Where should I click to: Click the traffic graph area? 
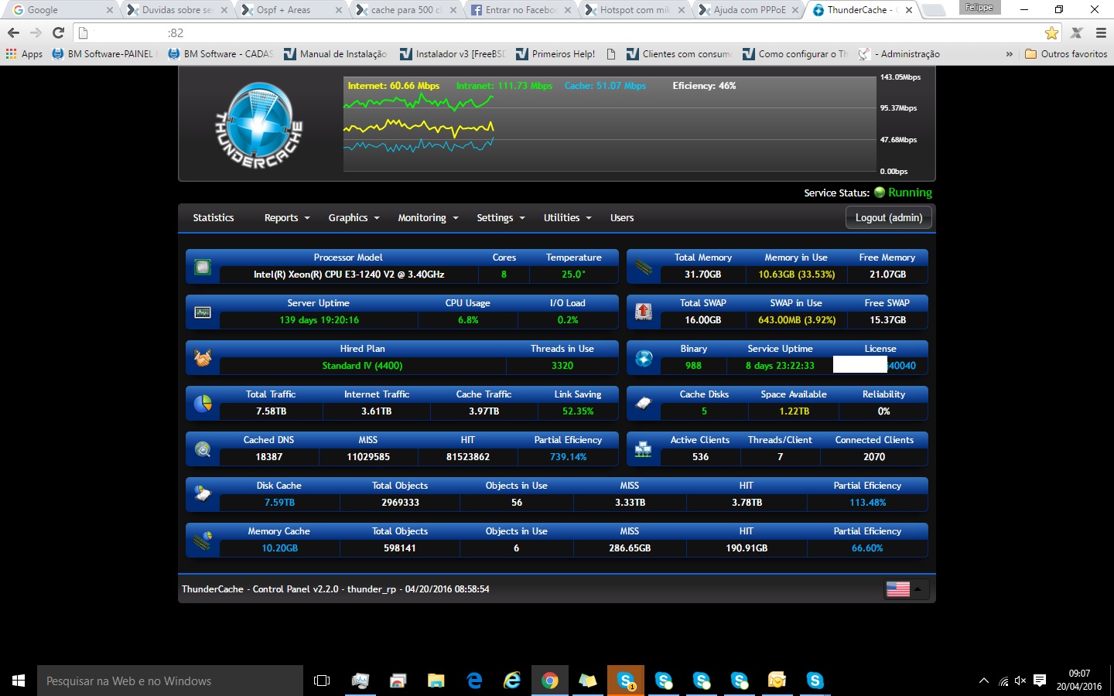(x=610, y=124)
